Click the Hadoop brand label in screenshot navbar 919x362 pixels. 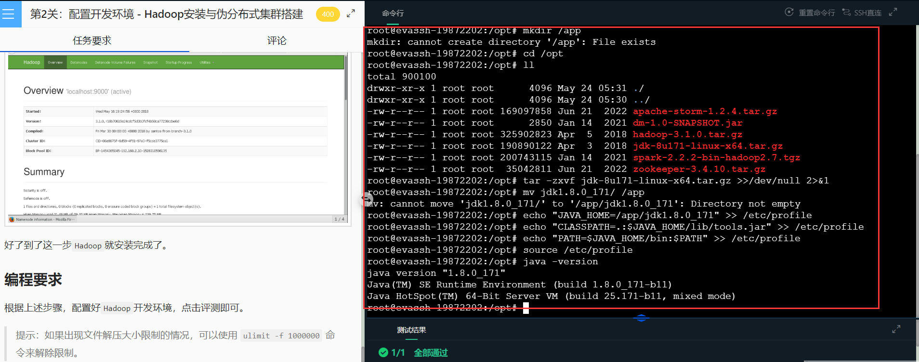(32, 62)
